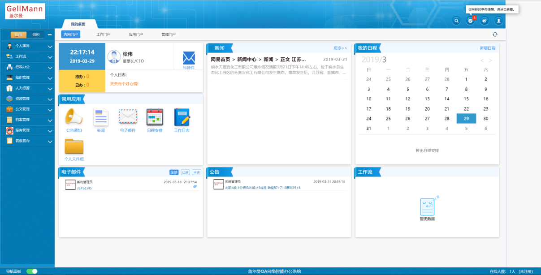Click the 更多>> link in news panel
The width and height of the screenshot is (541, 275).
click(340, 48)
